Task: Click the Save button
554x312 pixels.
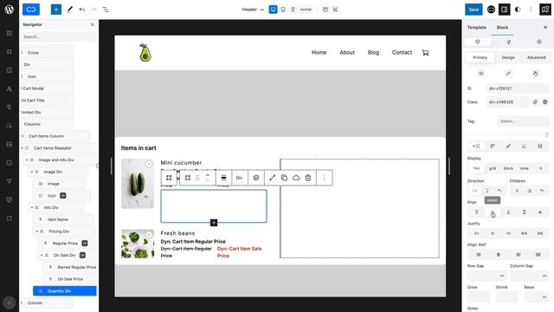Action: point(473,10)
